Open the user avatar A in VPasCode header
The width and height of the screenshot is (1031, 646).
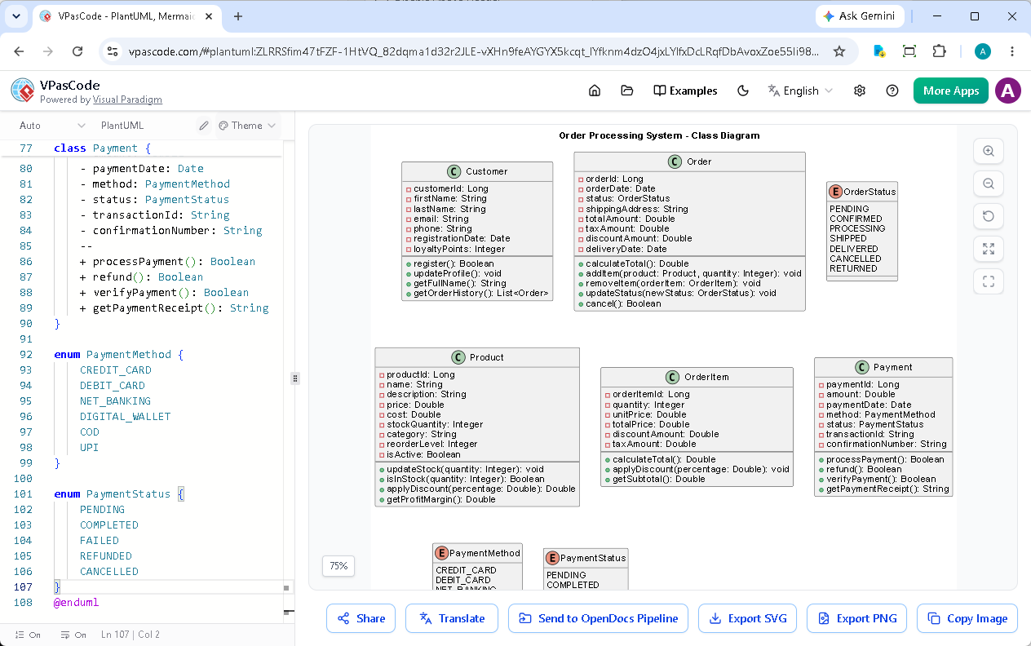[1009, 91]
